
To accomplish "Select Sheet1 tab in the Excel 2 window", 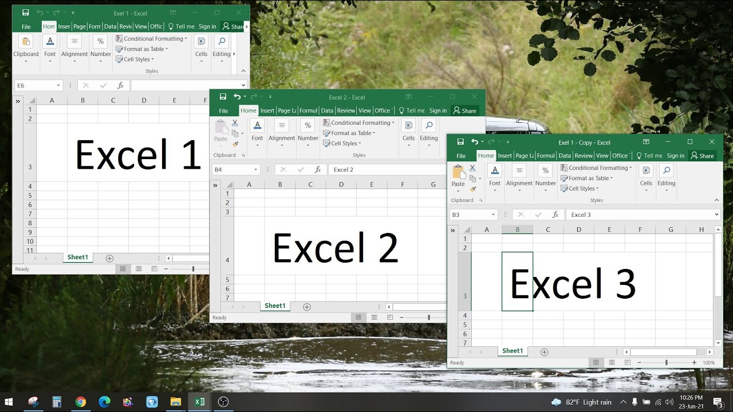I will (275, 306).
